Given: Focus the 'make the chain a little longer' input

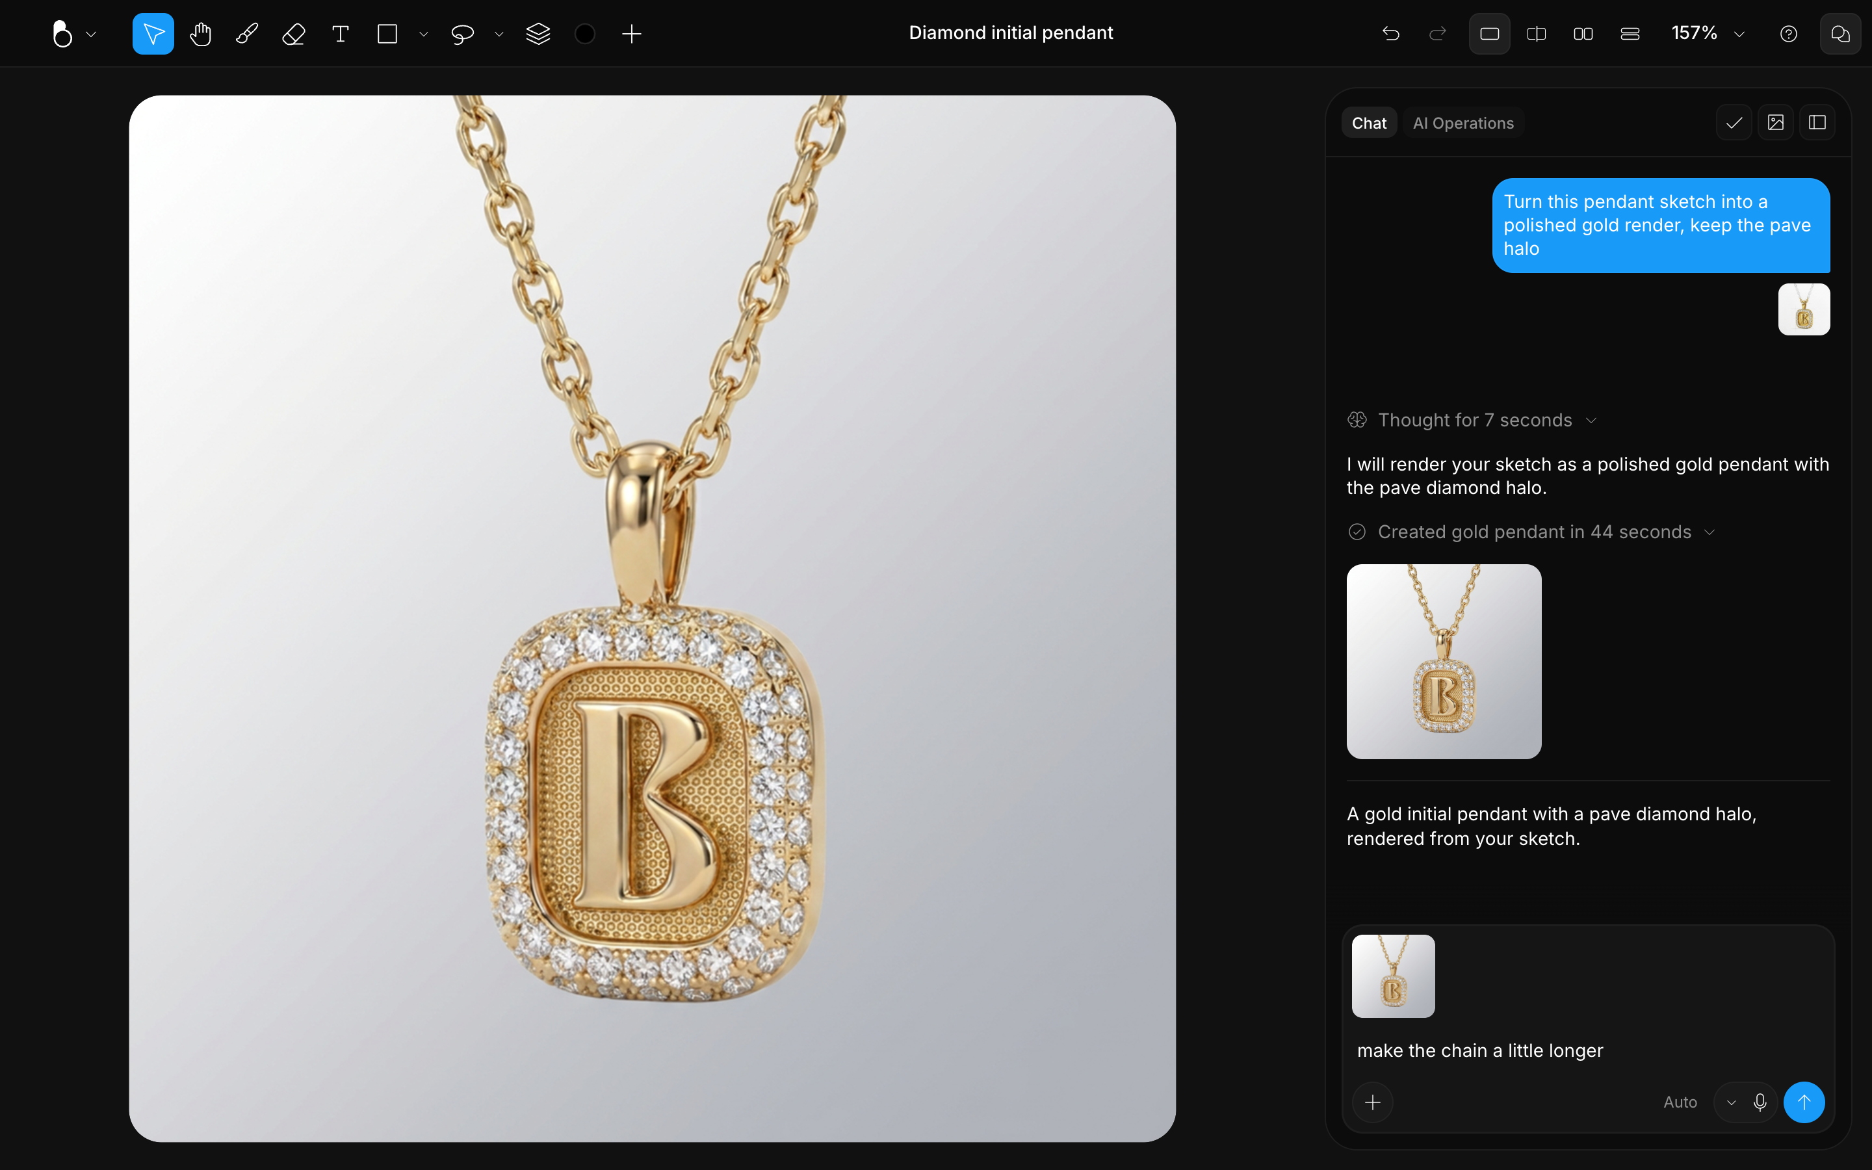Looking at the screenshot, I should (x=1588, y=1051).
